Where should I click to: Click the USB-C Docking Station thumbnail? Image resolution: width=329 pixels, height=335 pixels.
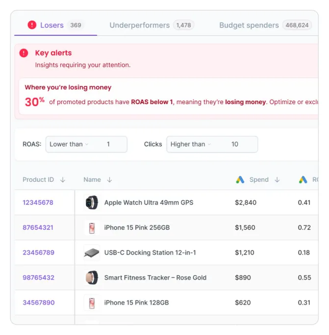92,252
